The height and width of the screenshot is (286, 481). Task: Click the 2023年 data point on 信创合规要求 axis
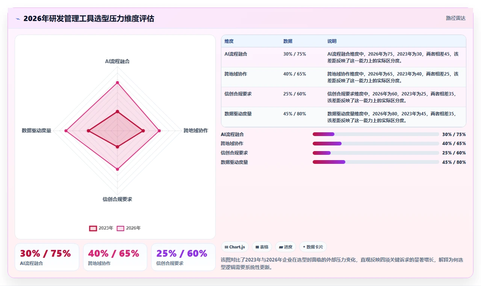coord(117,147)
